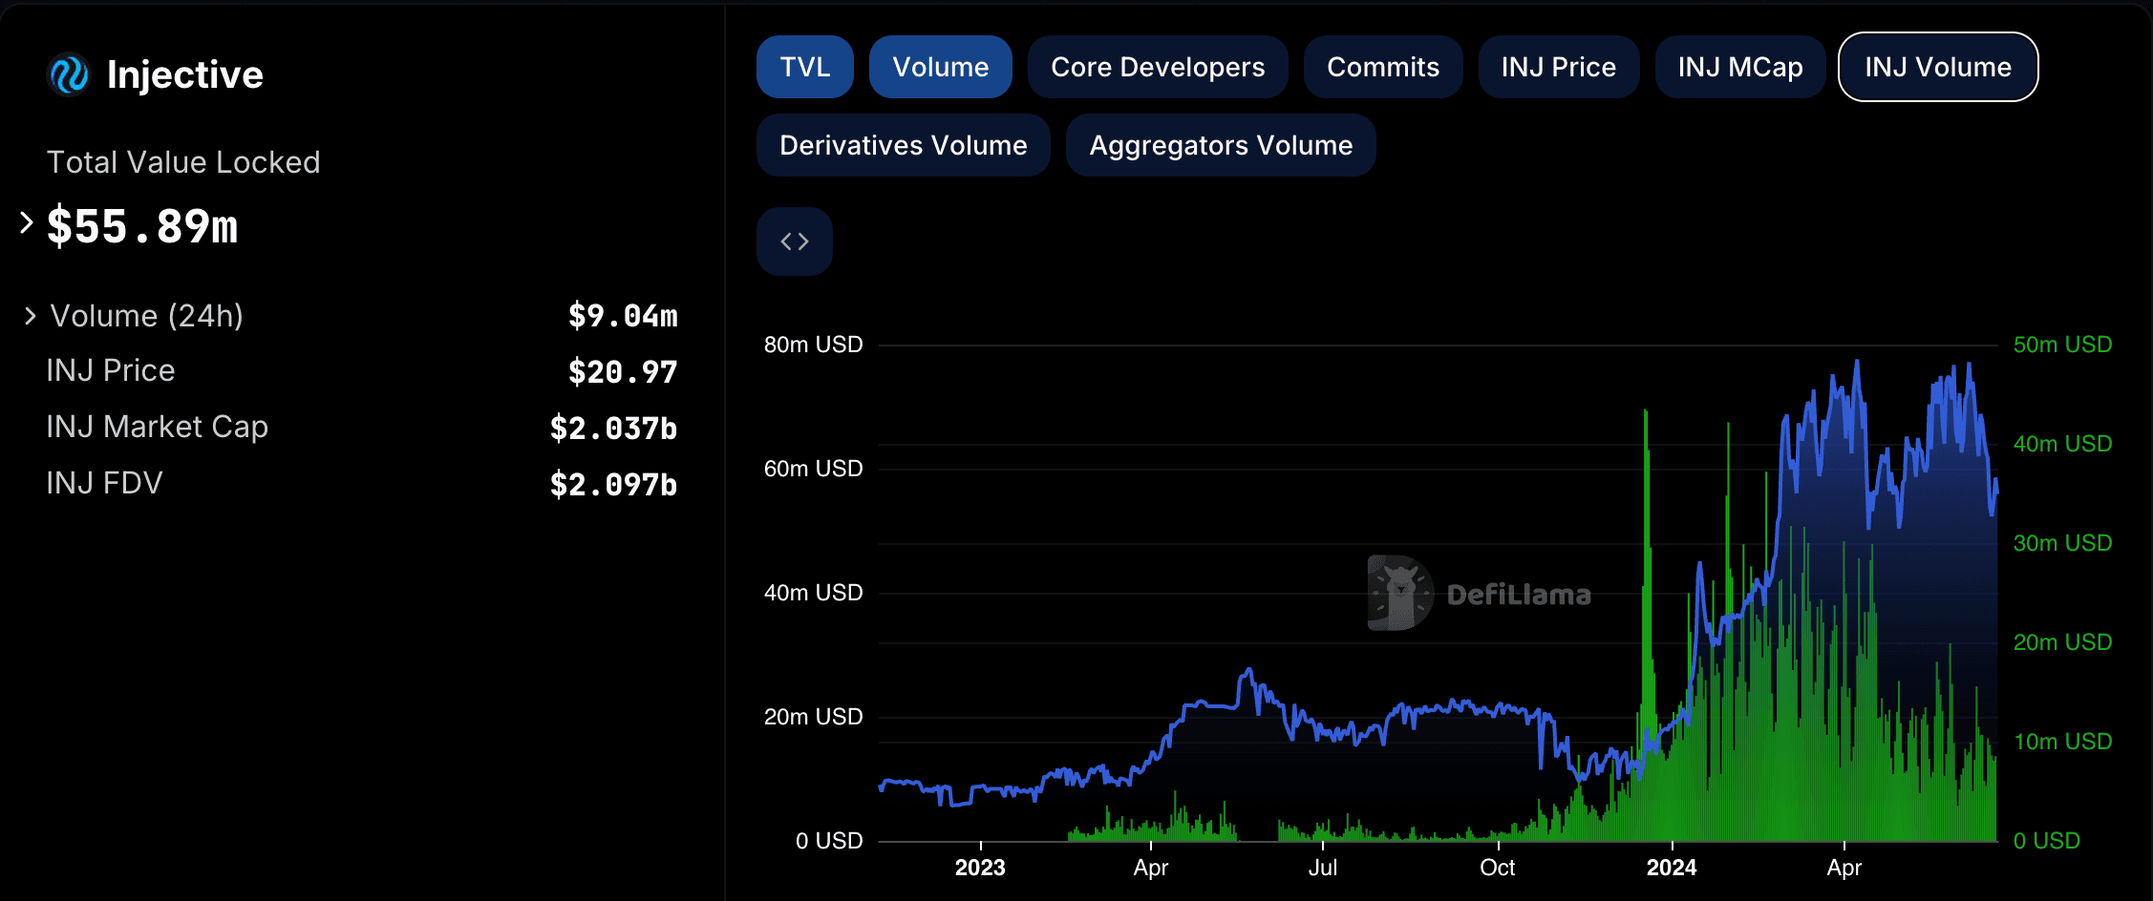Screen dimensions: 2153x901
Task: Click the INJ Market Cap label
Action: coord(158,427)
